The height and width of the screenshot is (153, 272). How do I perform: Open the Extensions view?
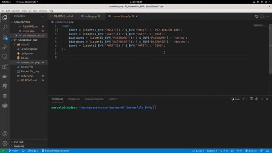coord(5,66)
